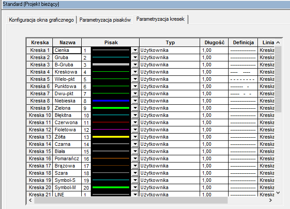Screen dimensions: 290x209
Task: Click the Symbol-S name cell
Action: pos(67,180)
